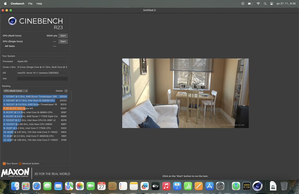
Task: Select ranking row Intel Xeon W-3265M
Action: coord(35,101)
